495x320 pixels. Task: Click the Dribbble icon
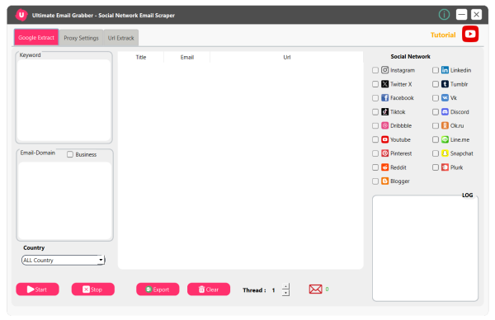pos(384,125)
